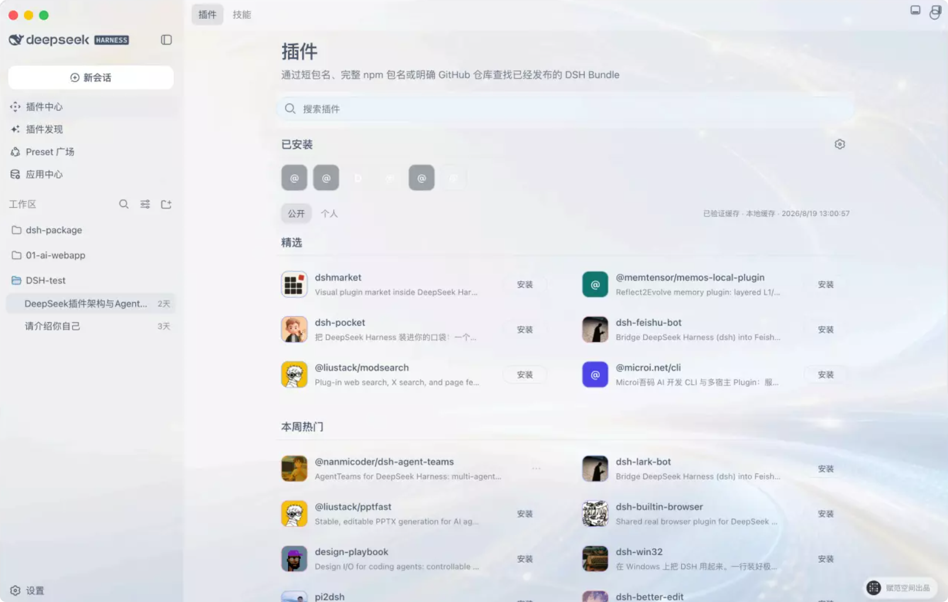Viewport: 948px width, 602px height.
Task: Open 插件中心 in the sidebar
Action: [x=91, y=107]
